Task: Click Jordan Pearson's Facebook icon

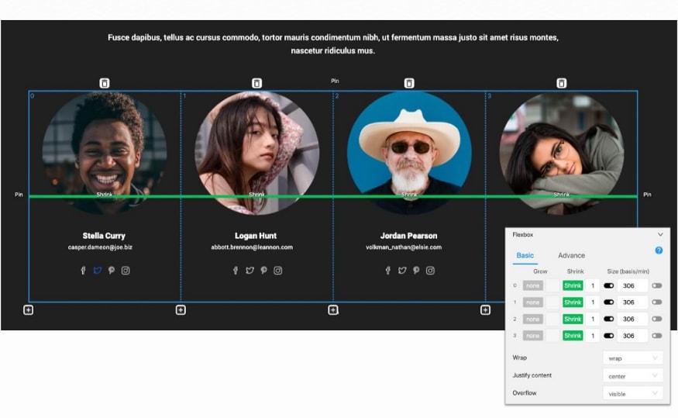Action: coord(388,271)
